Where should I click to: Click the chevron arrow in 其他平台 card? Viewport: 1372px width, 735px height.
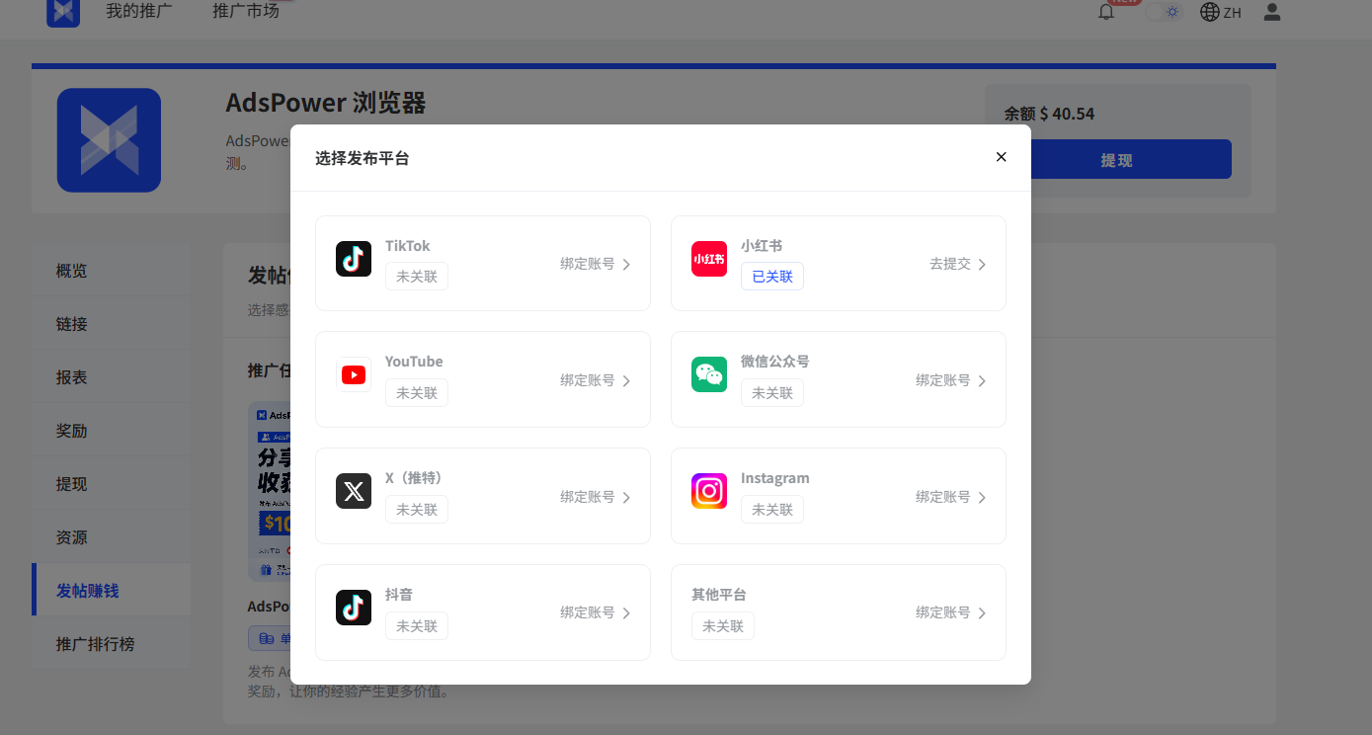pyautogui.click(x=982, y=613)
